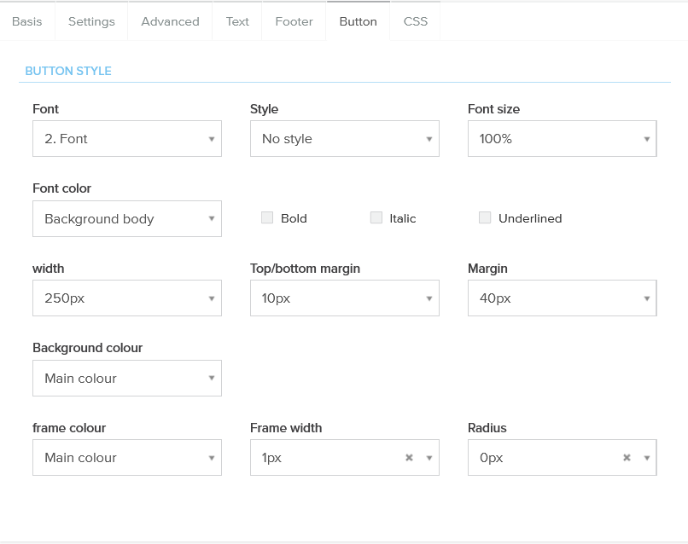Open the Font dropdown

(x=127, y=139)
